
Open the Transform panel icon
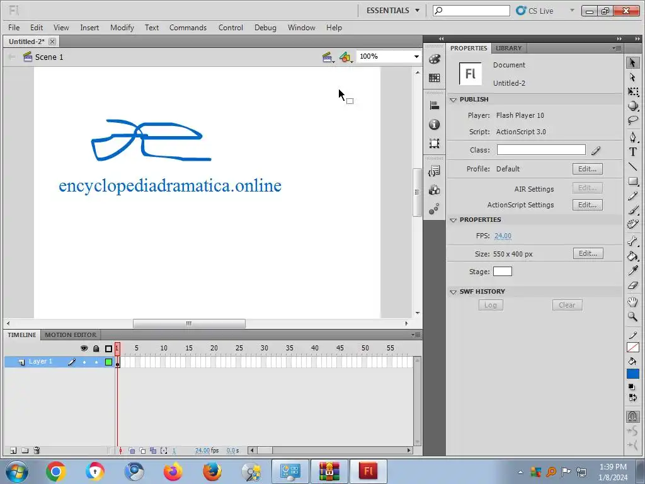pyautogui.click(x=435, y=143)
